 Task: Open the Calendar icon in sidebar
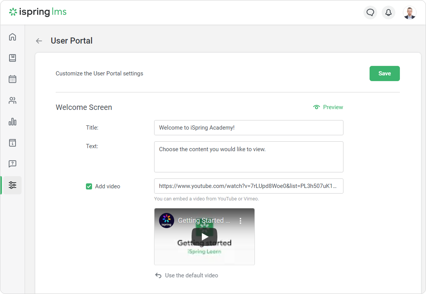click(12, 79)
